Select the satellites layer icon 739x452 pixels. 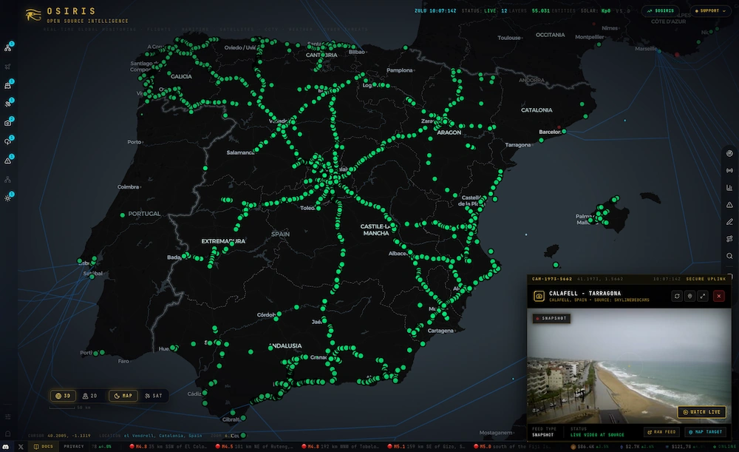tap(8, 104)
